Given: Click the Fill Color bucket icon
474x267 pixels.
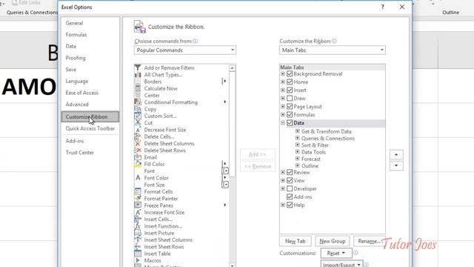Looking at the screenshot, I should point(138,164).
